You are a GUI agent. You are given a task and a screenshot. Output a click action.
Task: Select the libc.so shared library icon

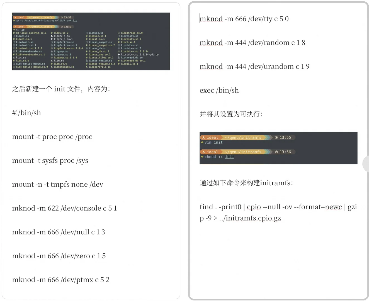14,58
